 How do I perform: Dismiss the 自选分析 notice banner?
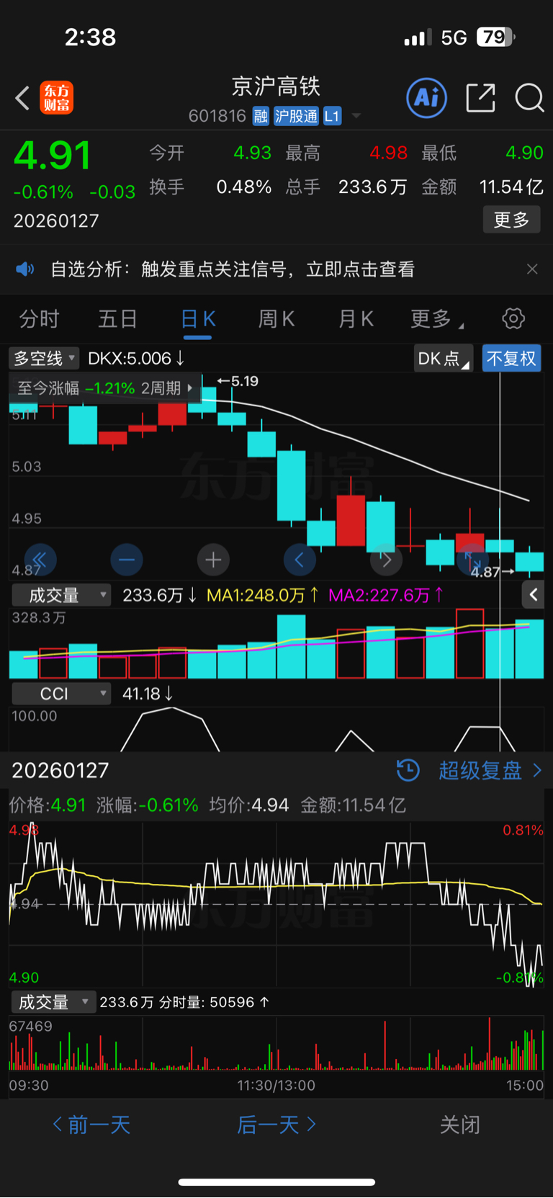point(532,269)
